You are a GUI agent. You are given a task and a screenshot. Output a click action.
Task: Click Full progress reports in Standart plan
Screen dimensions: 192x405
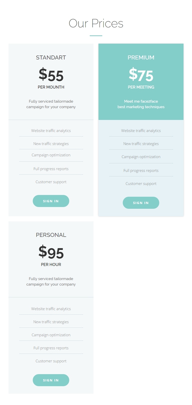51,169
